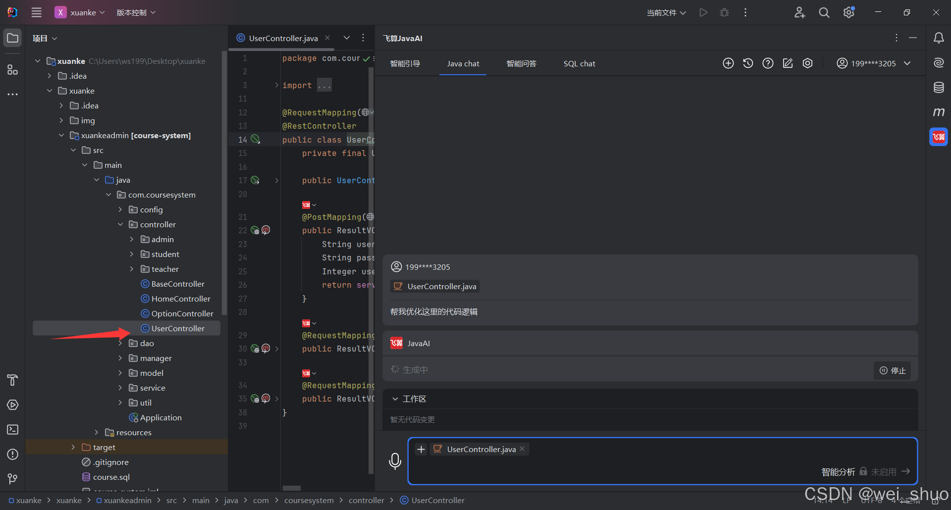Open the main hamburger menu
The height and width of the screenshot is (510, 951).
[x=37, y=12]
